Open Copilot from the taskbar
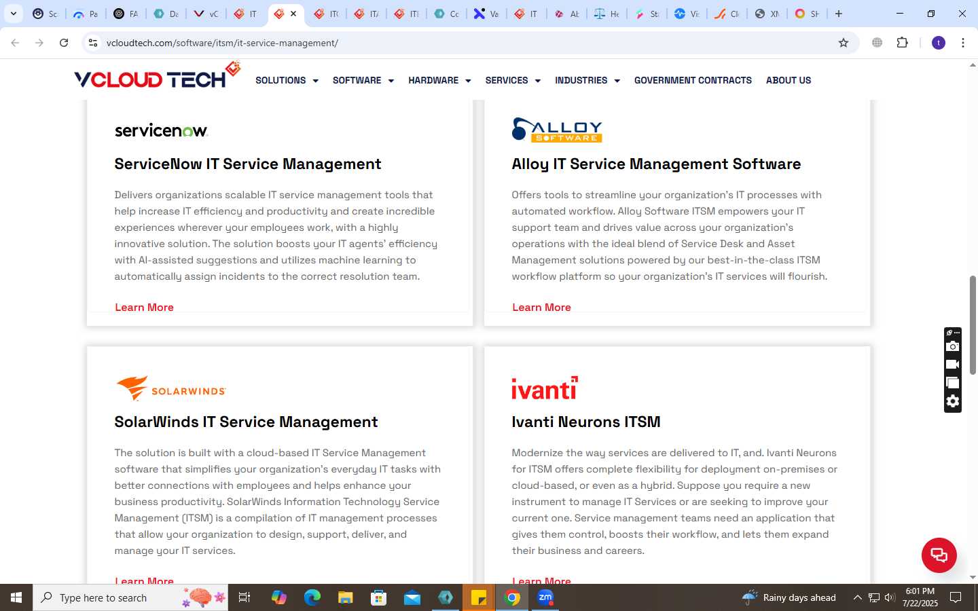This screenshot has width=978, height=611. (278, 597)
